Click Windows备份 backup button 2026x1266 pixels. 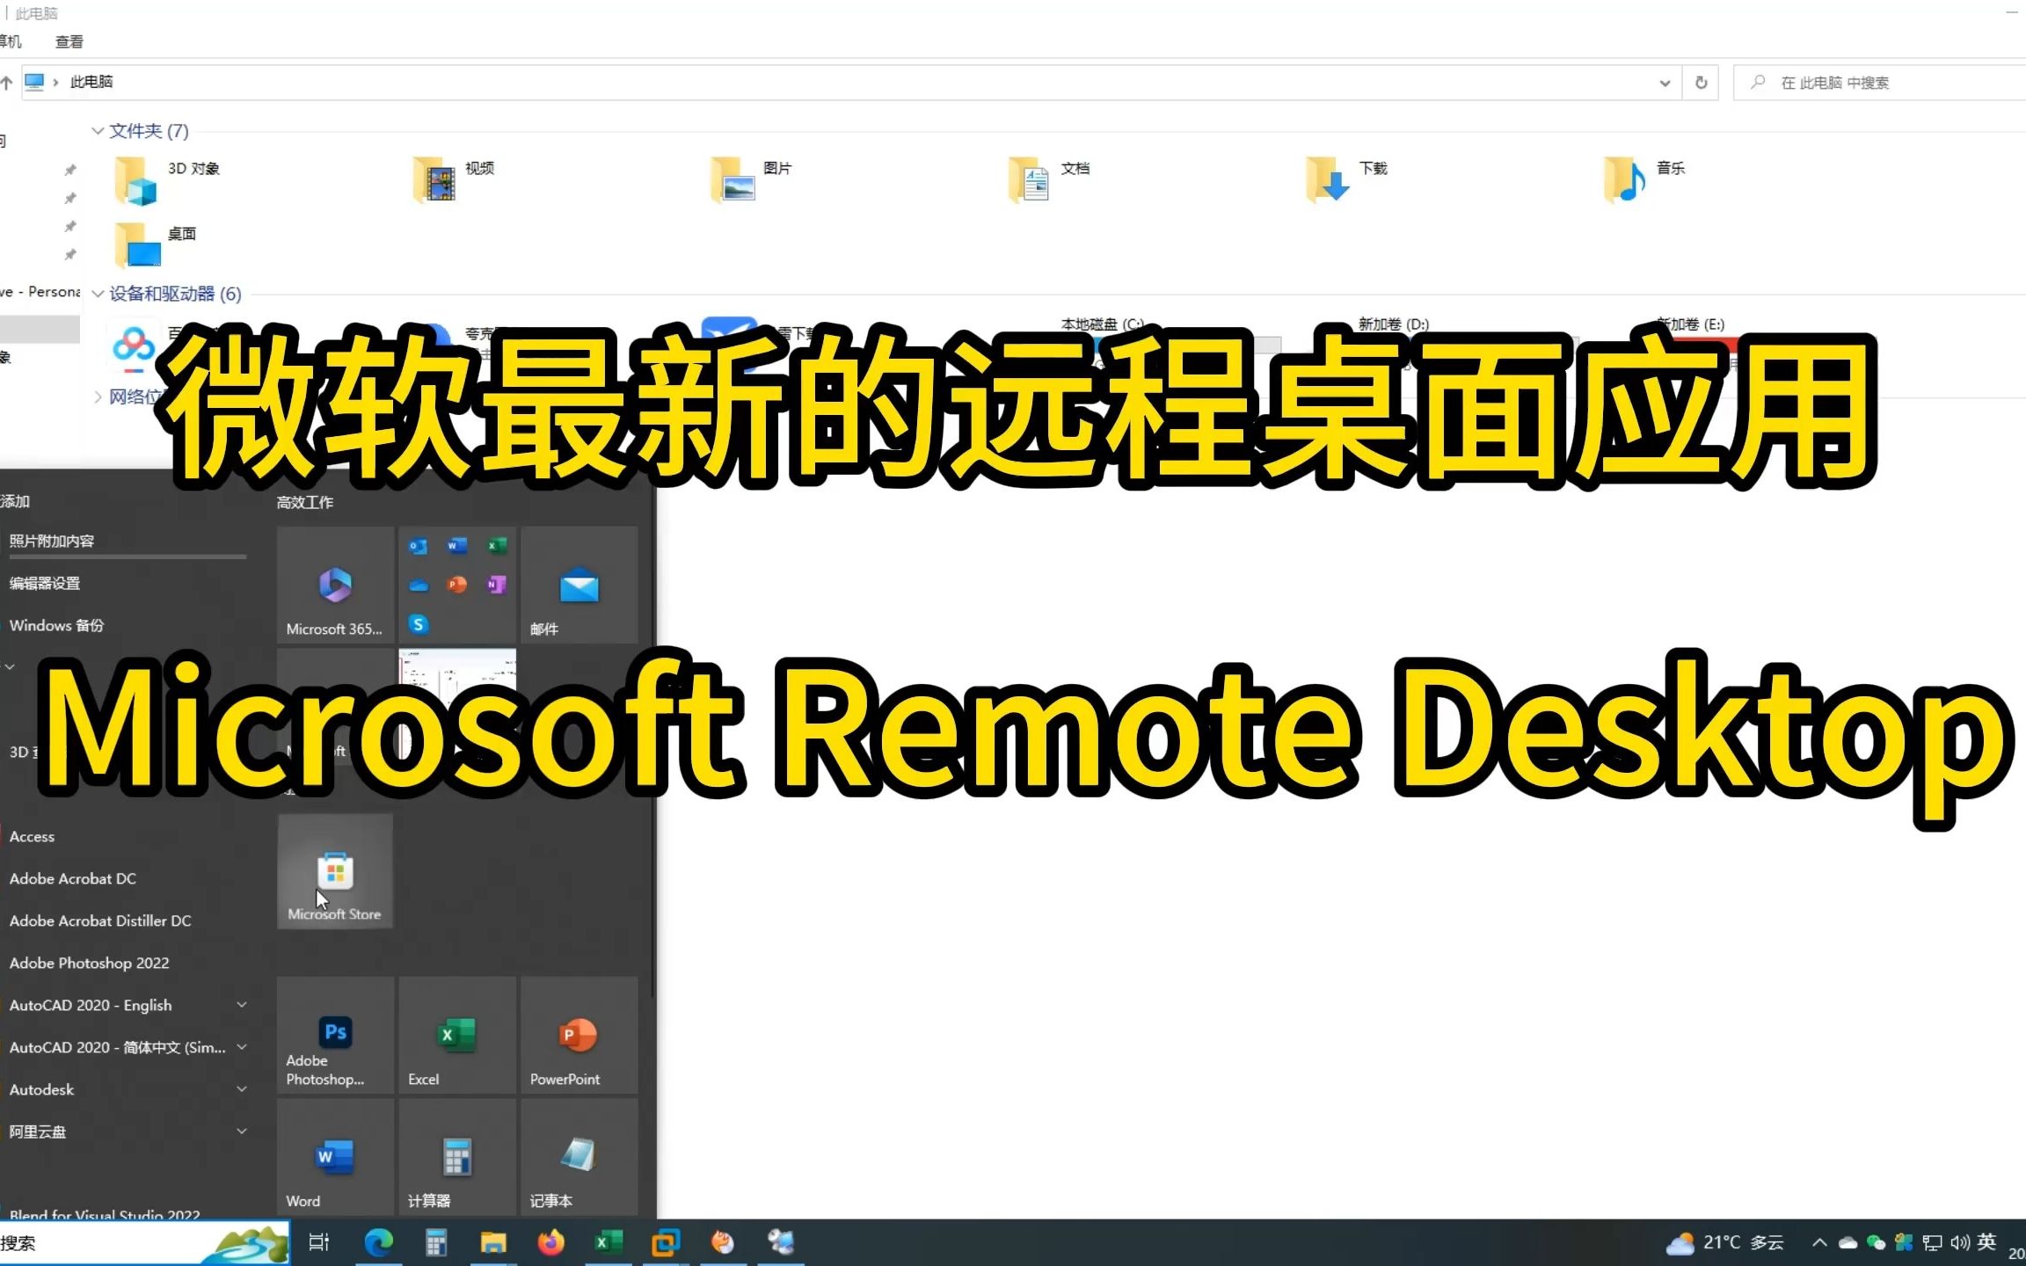pyautogui.click(x=55, y=624)
